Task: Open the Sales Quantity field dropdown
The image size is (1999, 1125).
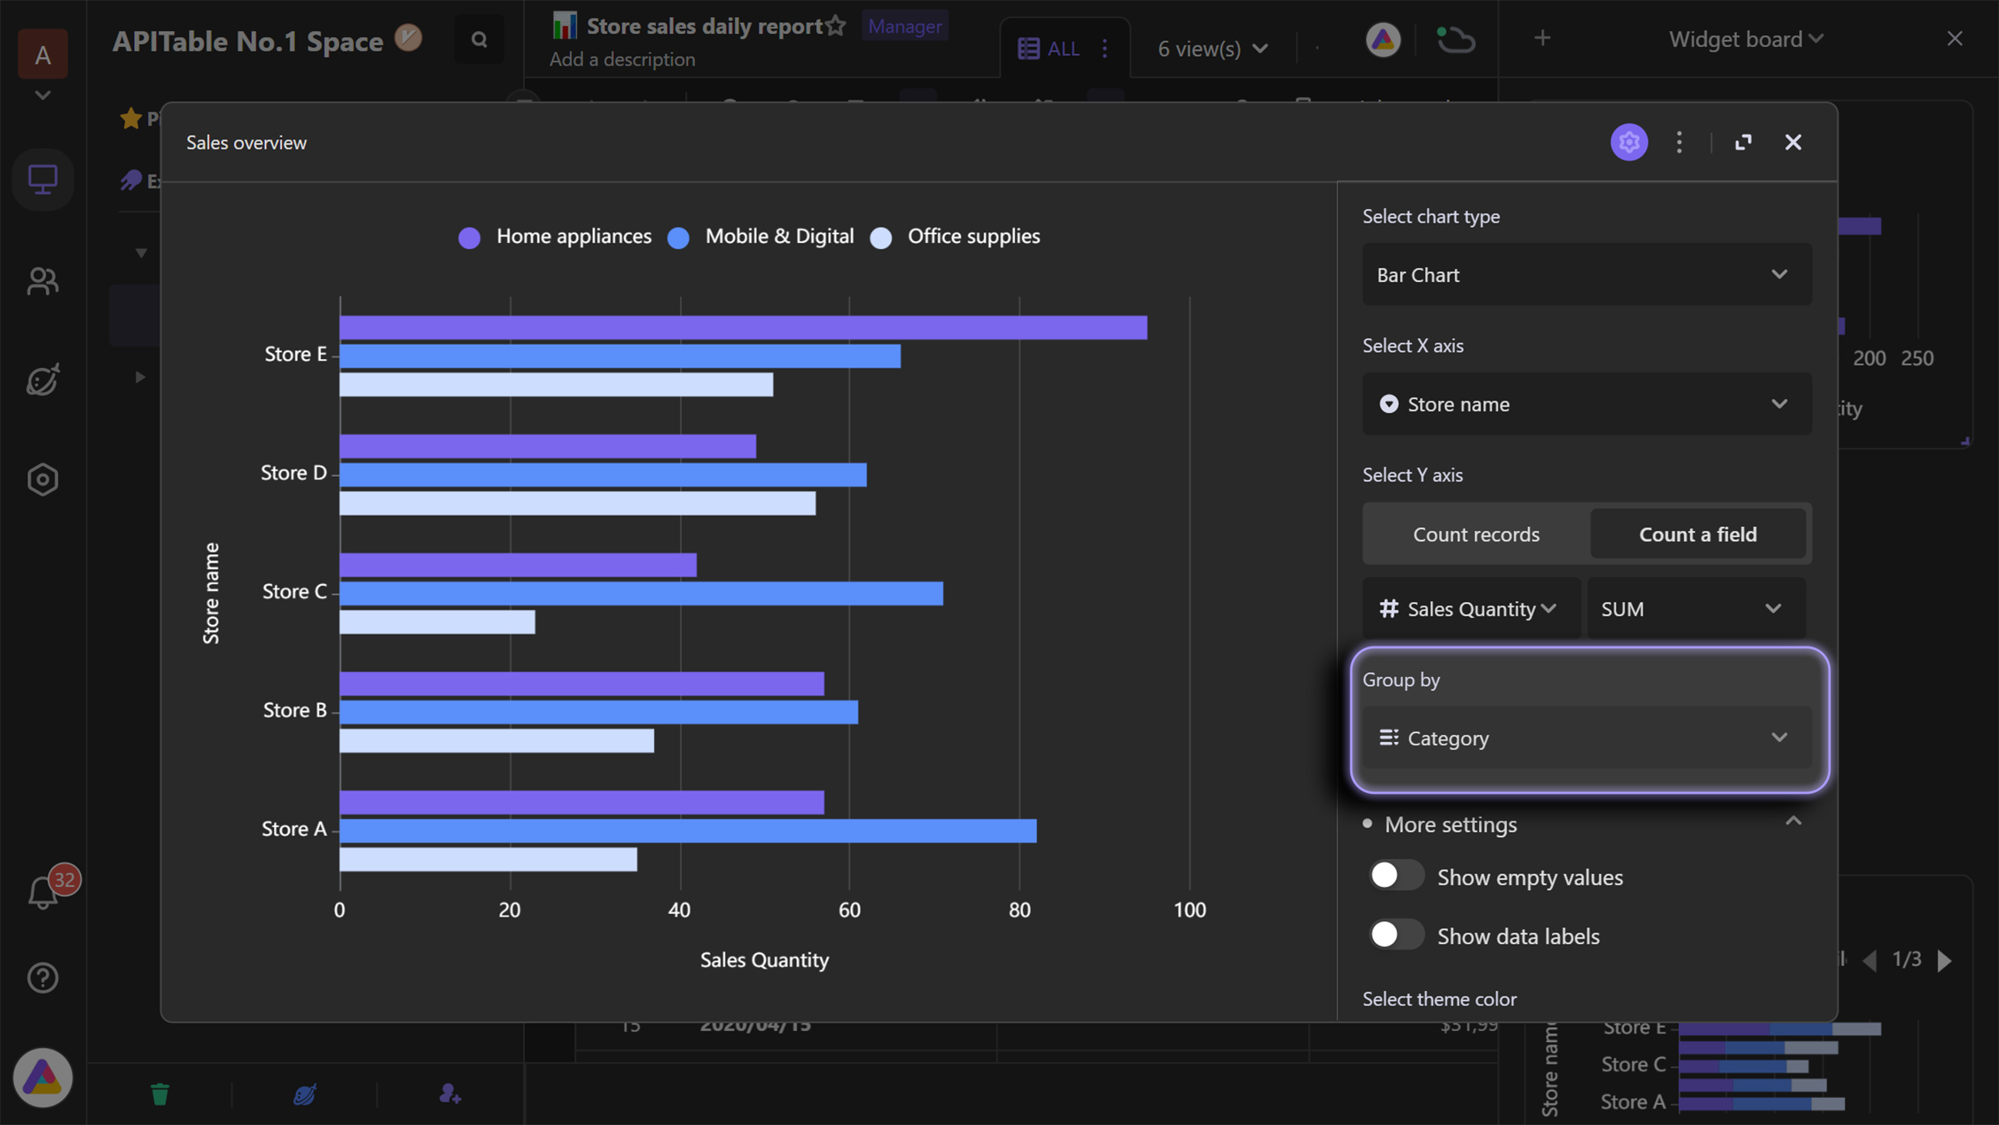Action: point(1471,609)
